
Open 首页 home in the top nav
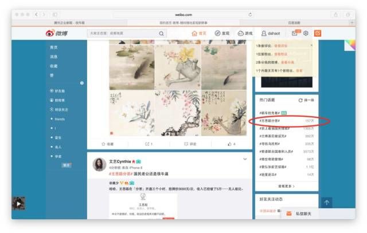point(199,33)
